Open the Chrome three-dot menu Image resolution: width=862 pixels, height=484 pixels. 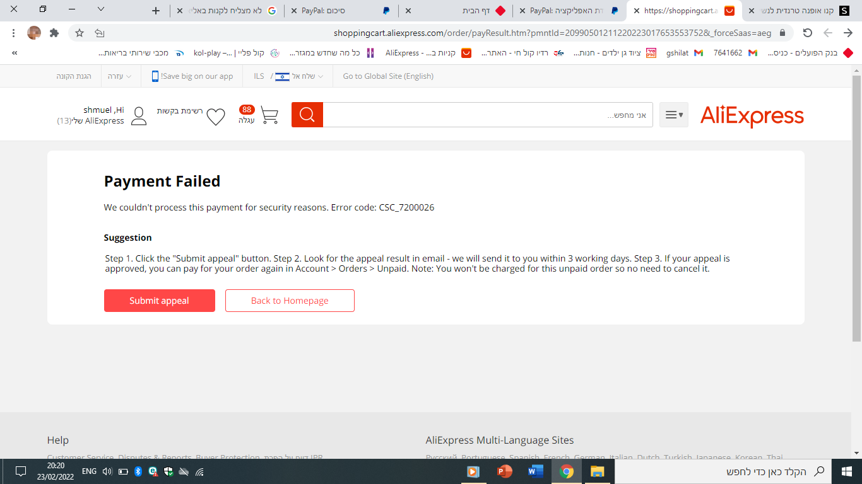point(13,33)
